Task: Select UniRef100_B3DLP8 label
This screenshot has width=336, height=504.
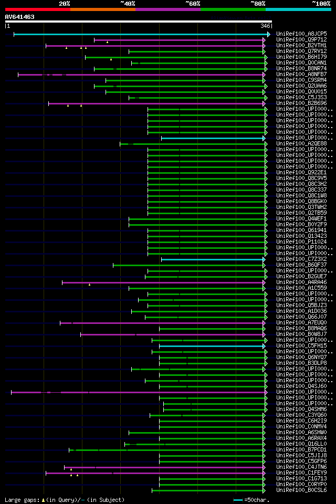Action: (301, 363)
